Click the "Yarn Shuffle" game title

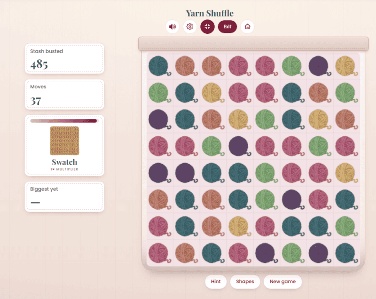[210, 13]
